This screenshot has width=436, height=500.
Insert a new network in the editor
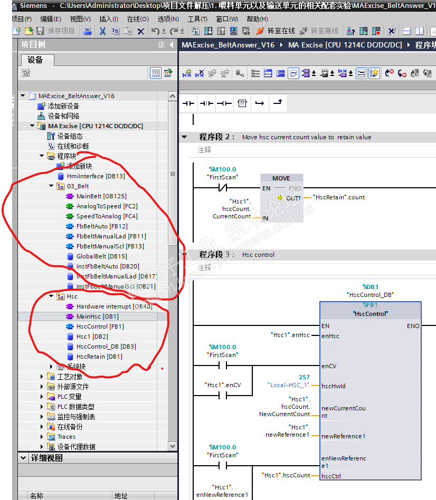(187, 73)
